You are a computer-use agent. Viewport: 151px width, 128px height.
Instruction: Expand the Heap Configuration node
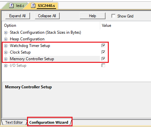pos(6,39)
